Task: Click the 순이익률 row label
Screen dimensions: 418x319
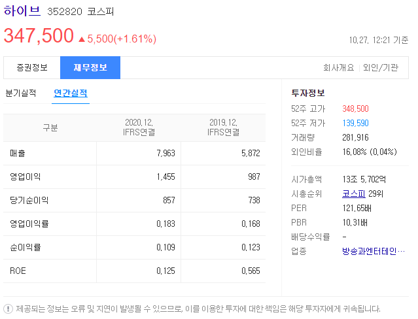Action: (x=26, y=247)
